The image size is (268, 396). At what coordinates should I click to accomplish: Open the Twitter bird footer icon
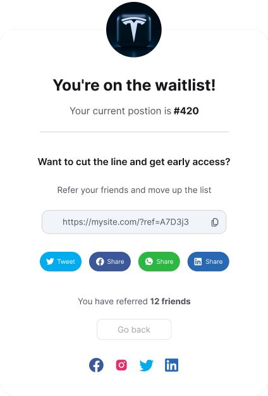147,365
